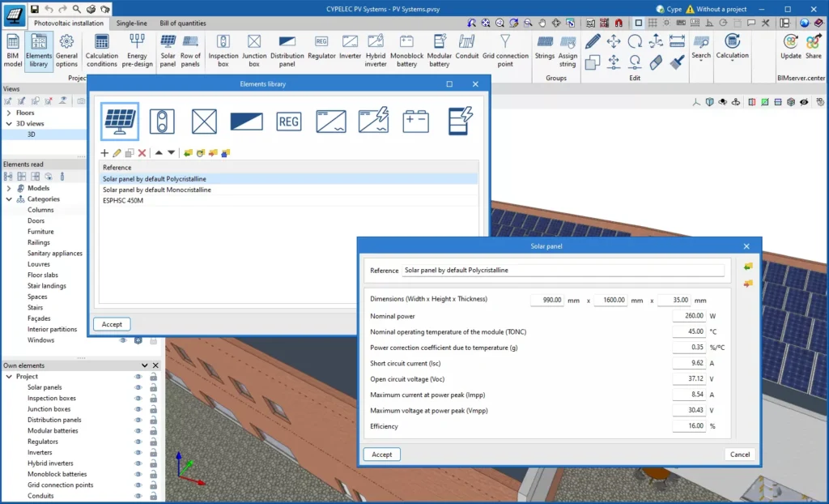The width and height of the screenshot is (829, 504).
Task: Open the BIM model tool
Action: 13,50
